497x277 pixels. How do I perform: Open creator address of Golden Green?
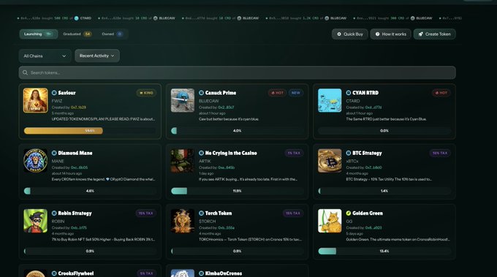(x=373, y=228)
